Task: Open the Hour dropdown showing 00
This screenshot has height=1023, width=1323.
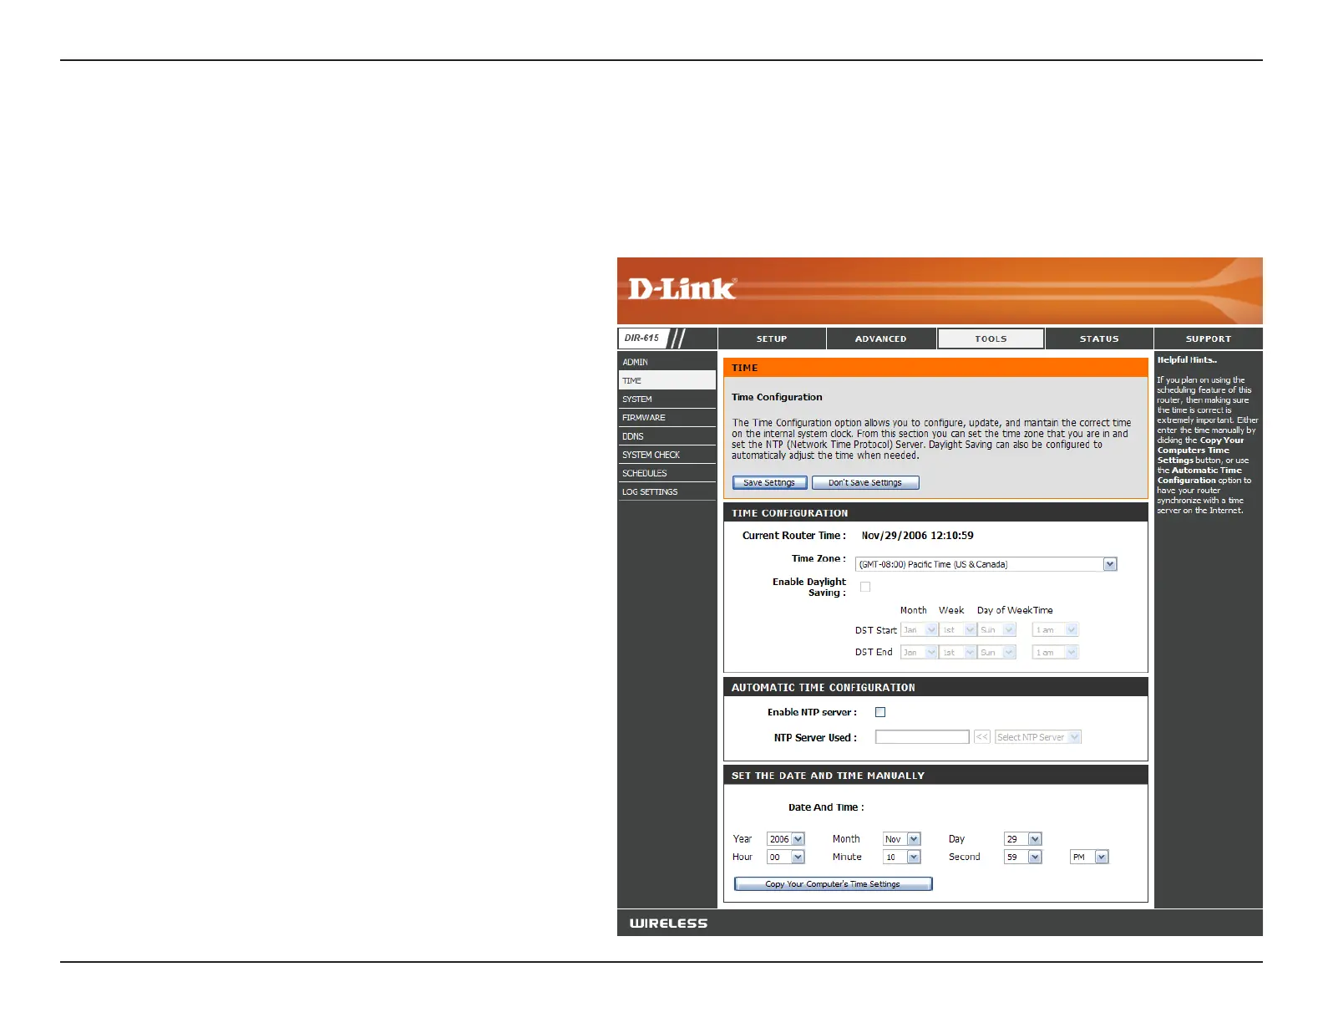Action: pos(786,858)
